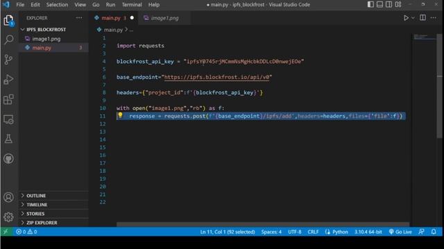Split the editor to the right
Screen dimensions: 444x249
click(x=422, y=18)
